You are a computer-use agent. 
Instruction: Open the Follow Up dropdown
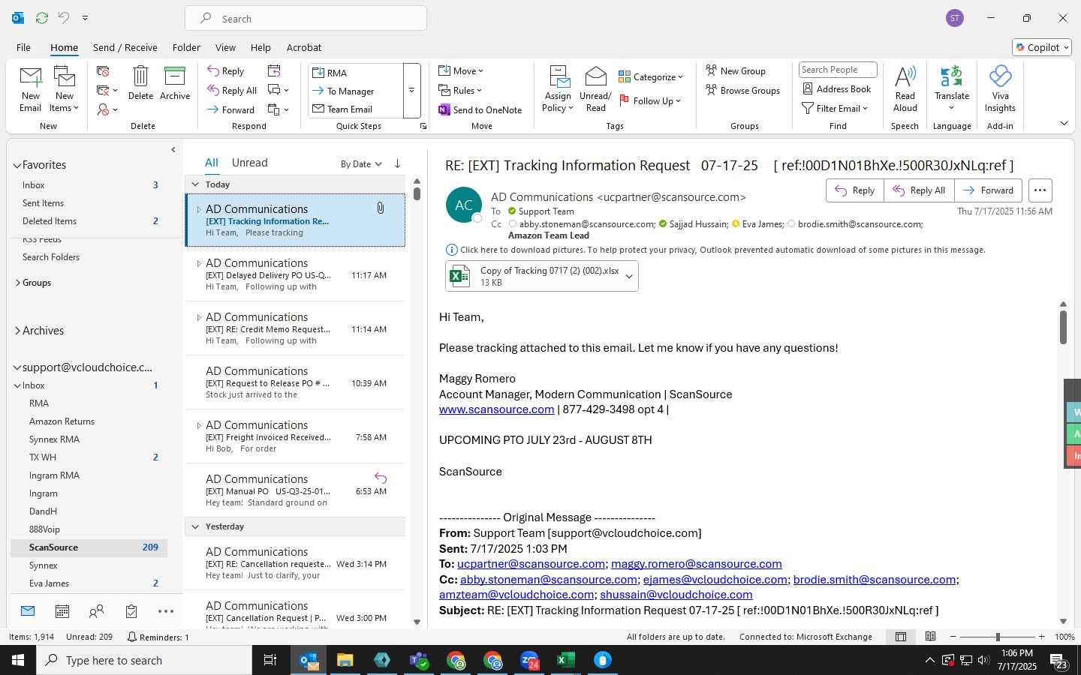pyautogui.click(x=650, y=100)
